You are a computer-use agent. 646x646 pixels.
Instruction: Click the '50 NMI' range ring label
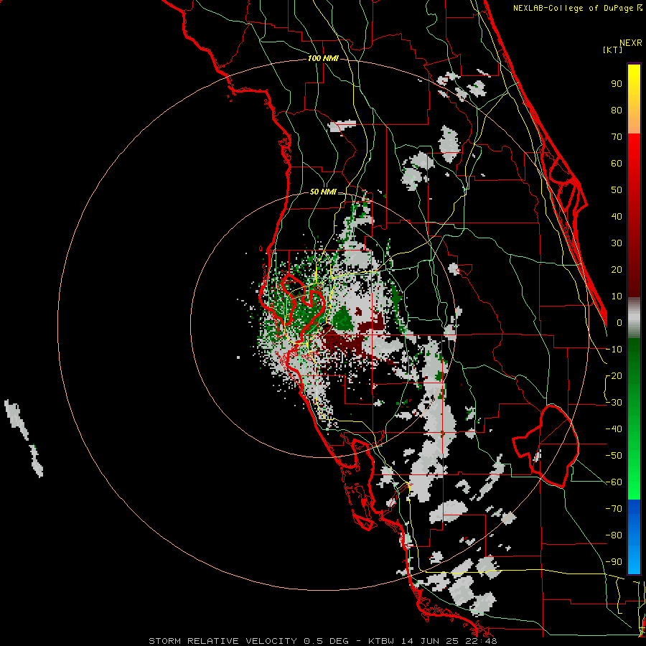point(323,192)
